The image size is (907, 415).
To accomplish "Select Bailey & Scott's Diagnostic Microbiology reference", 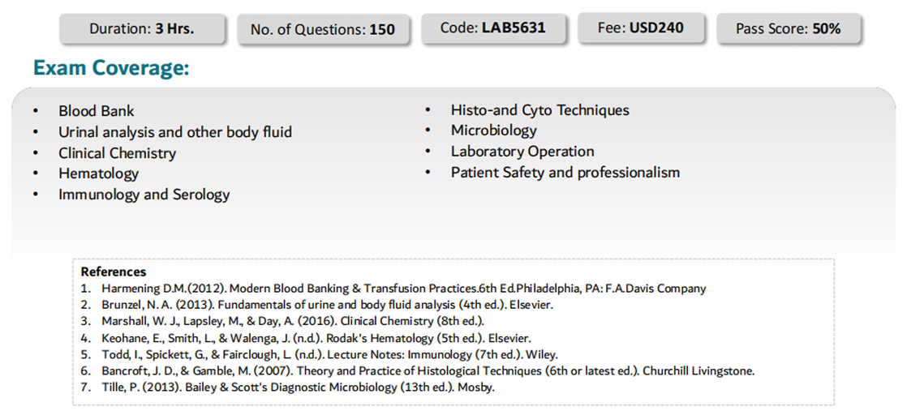I will [x=298, y=387].
